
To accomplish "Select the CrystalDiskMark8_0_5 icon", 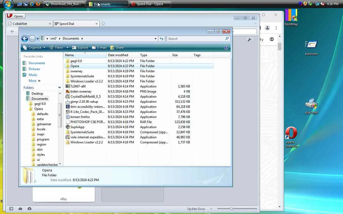I will pyautogui.click(x=68, y=97).
